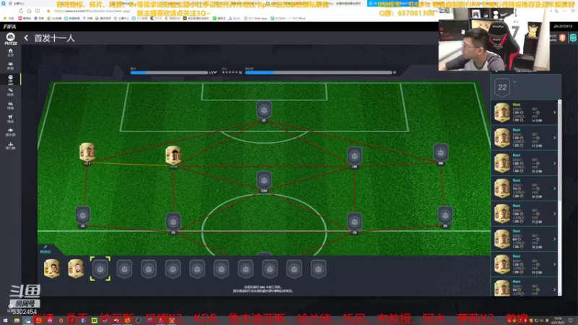This screenshot has height=325, width=578.
Task: Open the second Nani result chevron
Action: (554, 138)
